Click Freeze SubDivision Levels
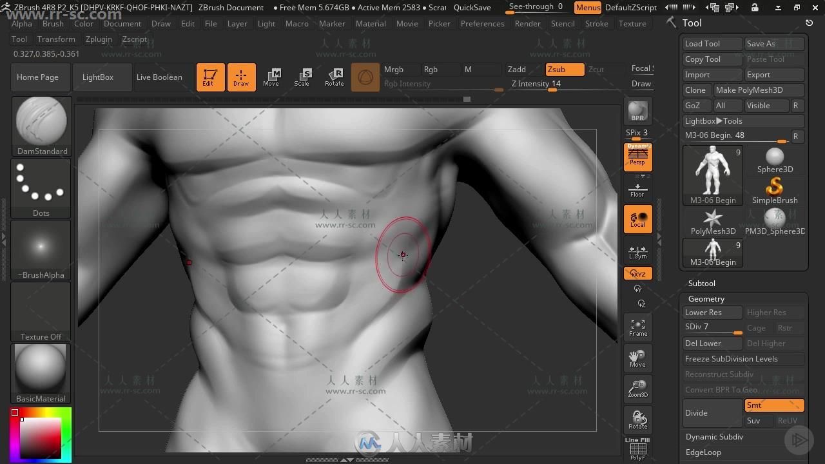 pos(743,359)
